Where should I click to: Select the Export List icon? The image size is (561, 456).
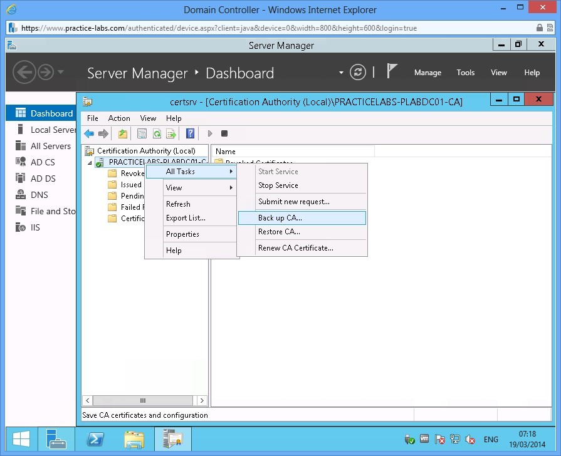170,133
